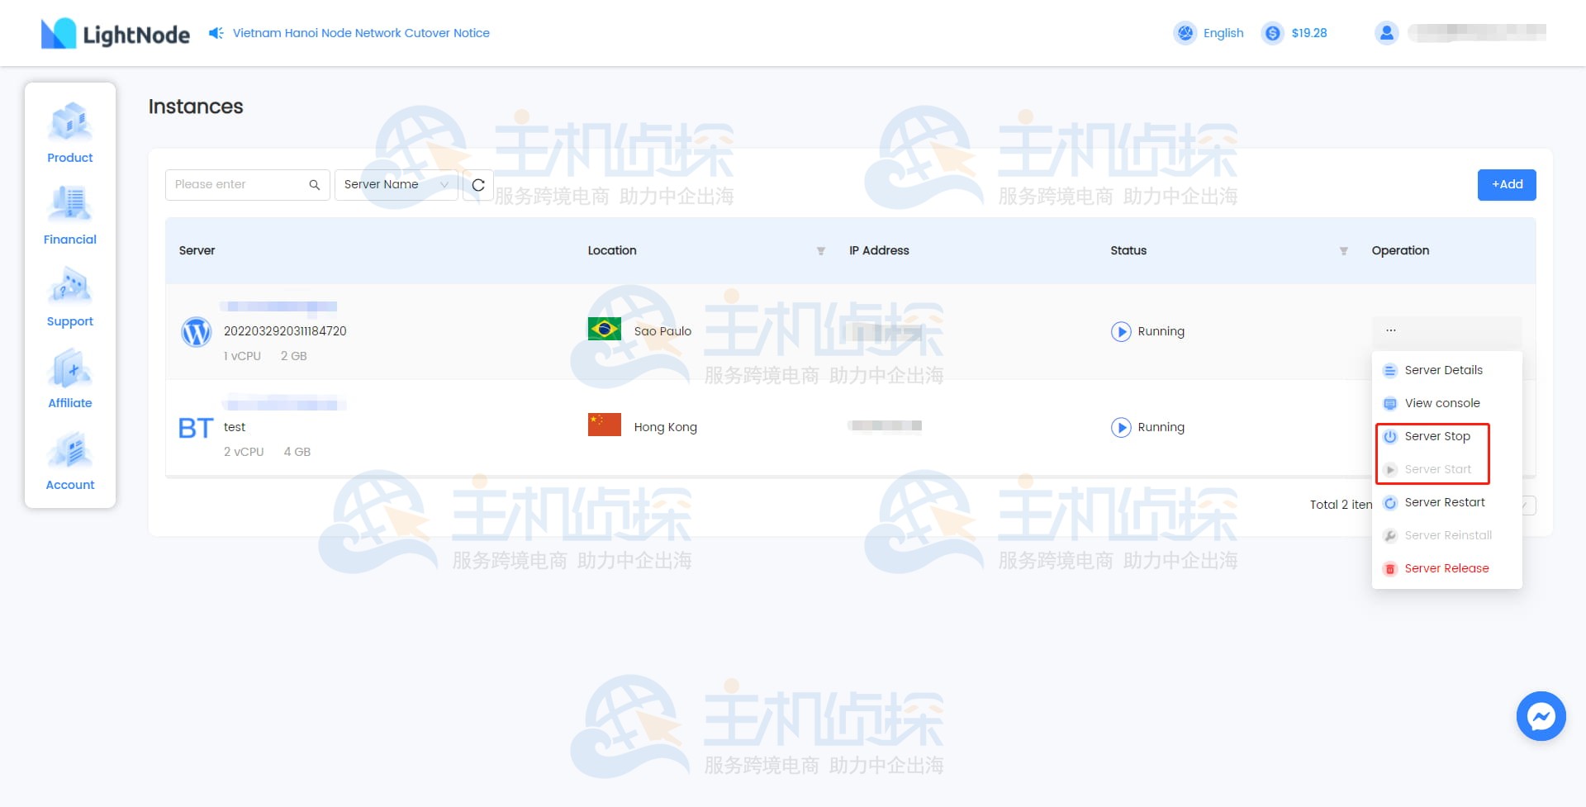Click the +Add button to create instance
Image resolution: width=1586 pixels, height=807 pixels.
pyautogui.click(x=1507, y=184)
